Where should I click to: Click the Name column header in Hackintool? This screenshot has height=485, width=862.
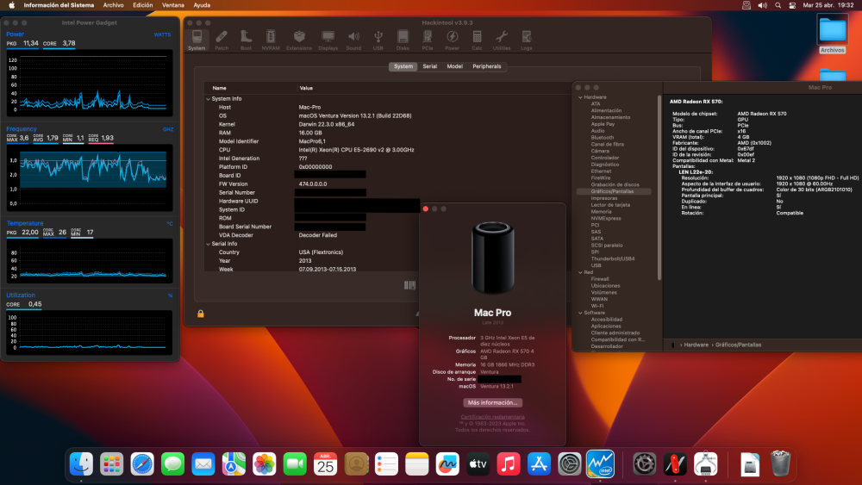219,88
